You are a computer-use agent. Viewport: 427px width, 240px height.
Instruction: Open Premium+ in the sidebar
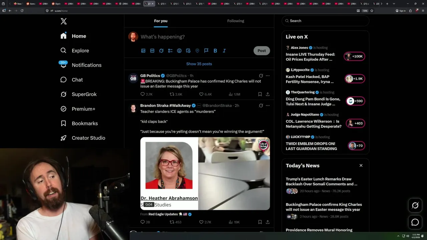tap(78, 109)
